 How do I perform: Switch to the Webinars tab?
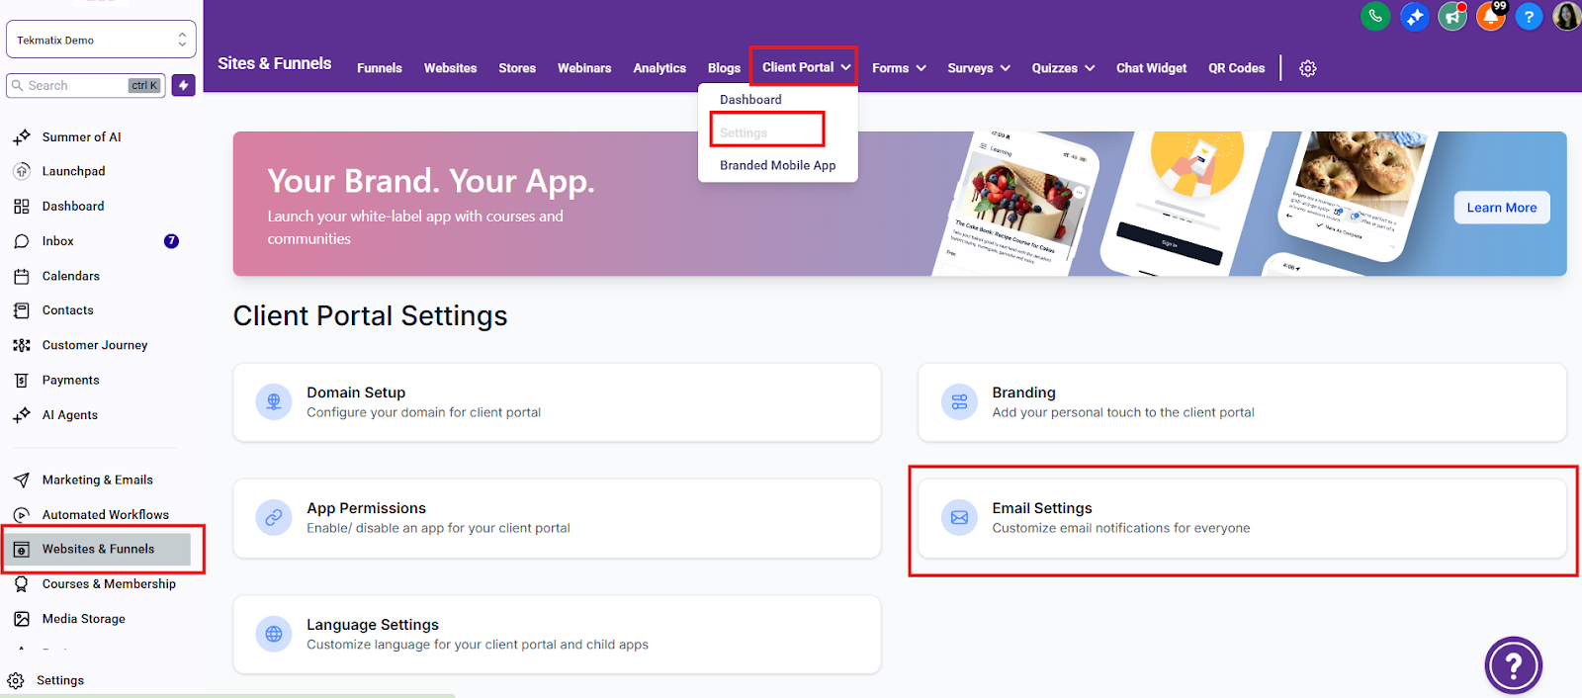[584, 68]
